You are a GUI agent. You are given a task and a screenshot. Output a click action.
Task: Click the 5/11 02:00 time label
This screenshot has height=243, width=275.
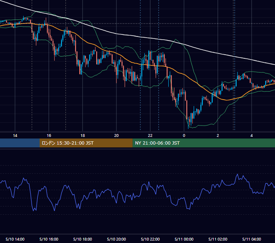[x=218, y=239]
